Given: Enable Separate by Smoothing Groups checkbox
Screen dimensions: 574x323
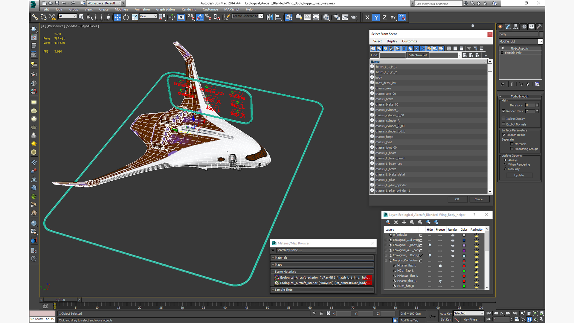Looking at the screenshot, I should pos(512,149).
